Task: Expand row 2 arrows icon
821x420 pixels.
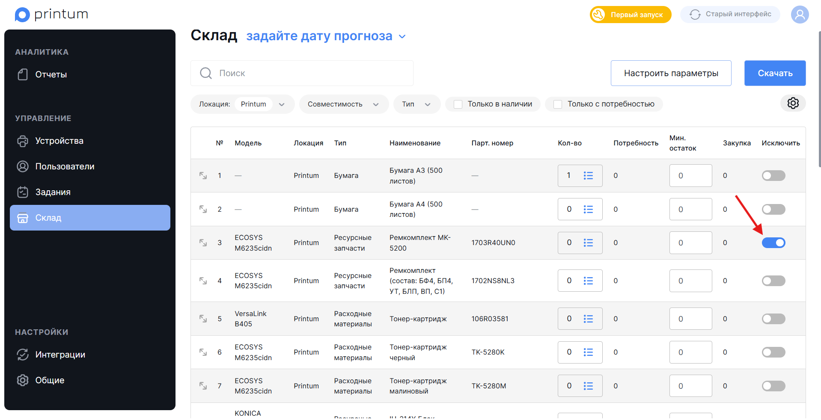Action: coord(203,209)
